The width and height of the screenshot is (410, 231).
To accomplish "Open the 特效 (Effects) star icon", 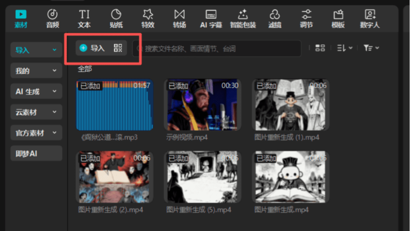I will [148, 15].
